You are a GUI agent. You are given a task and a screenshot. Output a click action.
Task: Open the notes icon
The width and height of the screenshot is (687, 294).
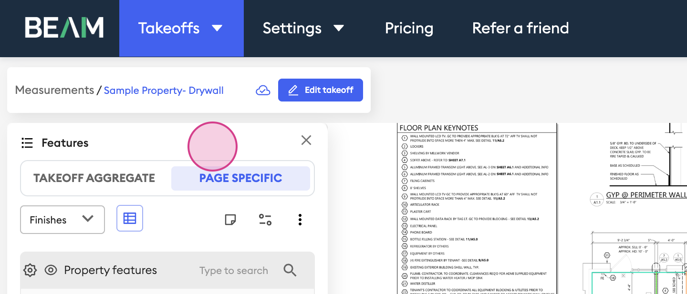[x=230, y=220]
